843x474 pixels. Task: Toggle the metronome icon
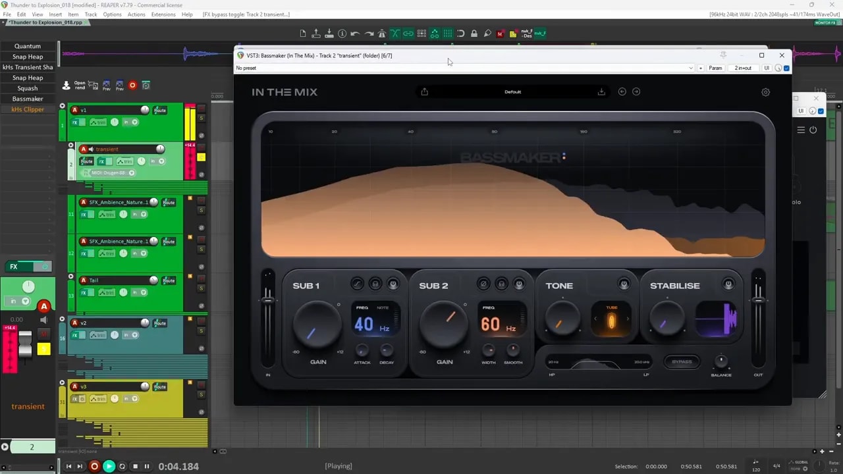381,34
